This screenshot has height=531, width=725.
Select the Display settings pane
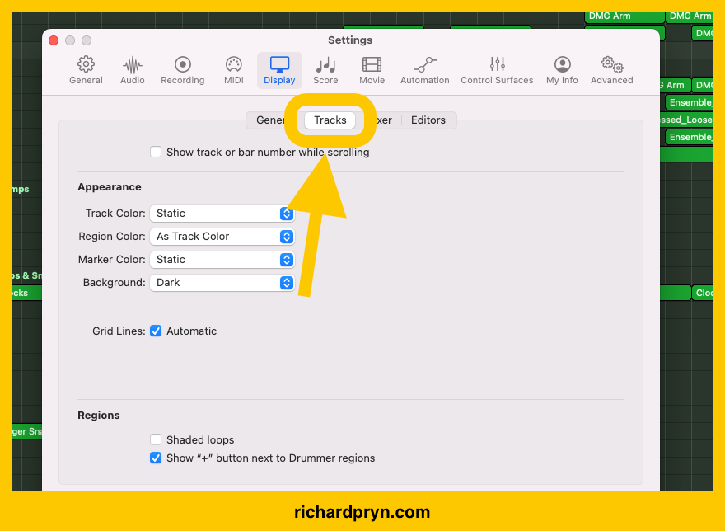[279, 70]
